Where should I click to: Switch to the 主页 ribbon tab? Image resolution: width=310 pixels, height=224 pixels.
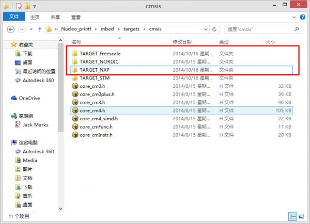[35, 17]
